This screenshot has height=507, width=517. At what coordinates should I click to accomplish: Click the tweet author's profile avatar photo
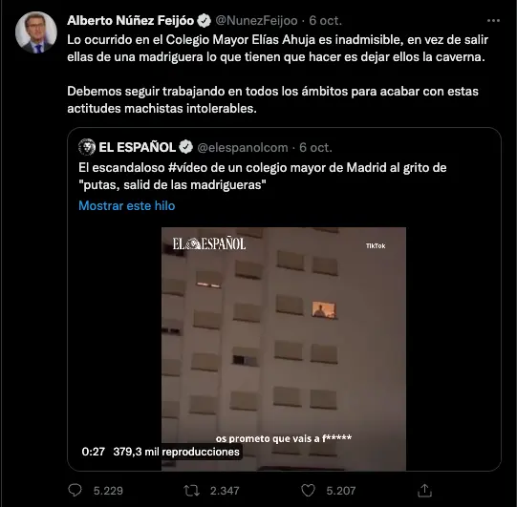click(x=36, y=32)
